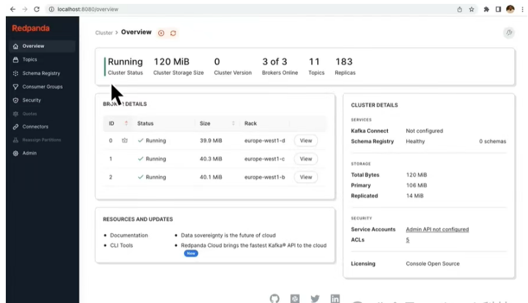Click the Overview home icon in sidebar
Screen dimensions: 528x303
(16, 46)
